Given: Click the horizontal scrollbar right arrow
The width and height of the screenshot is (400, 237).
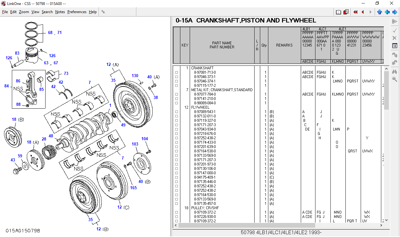Looking at the screenshot, I should (381, 225).
